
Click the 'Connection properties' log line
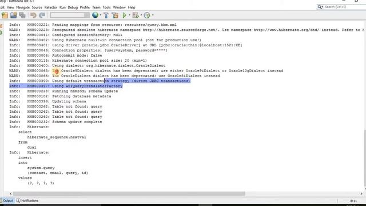click(x=88, y=50)
